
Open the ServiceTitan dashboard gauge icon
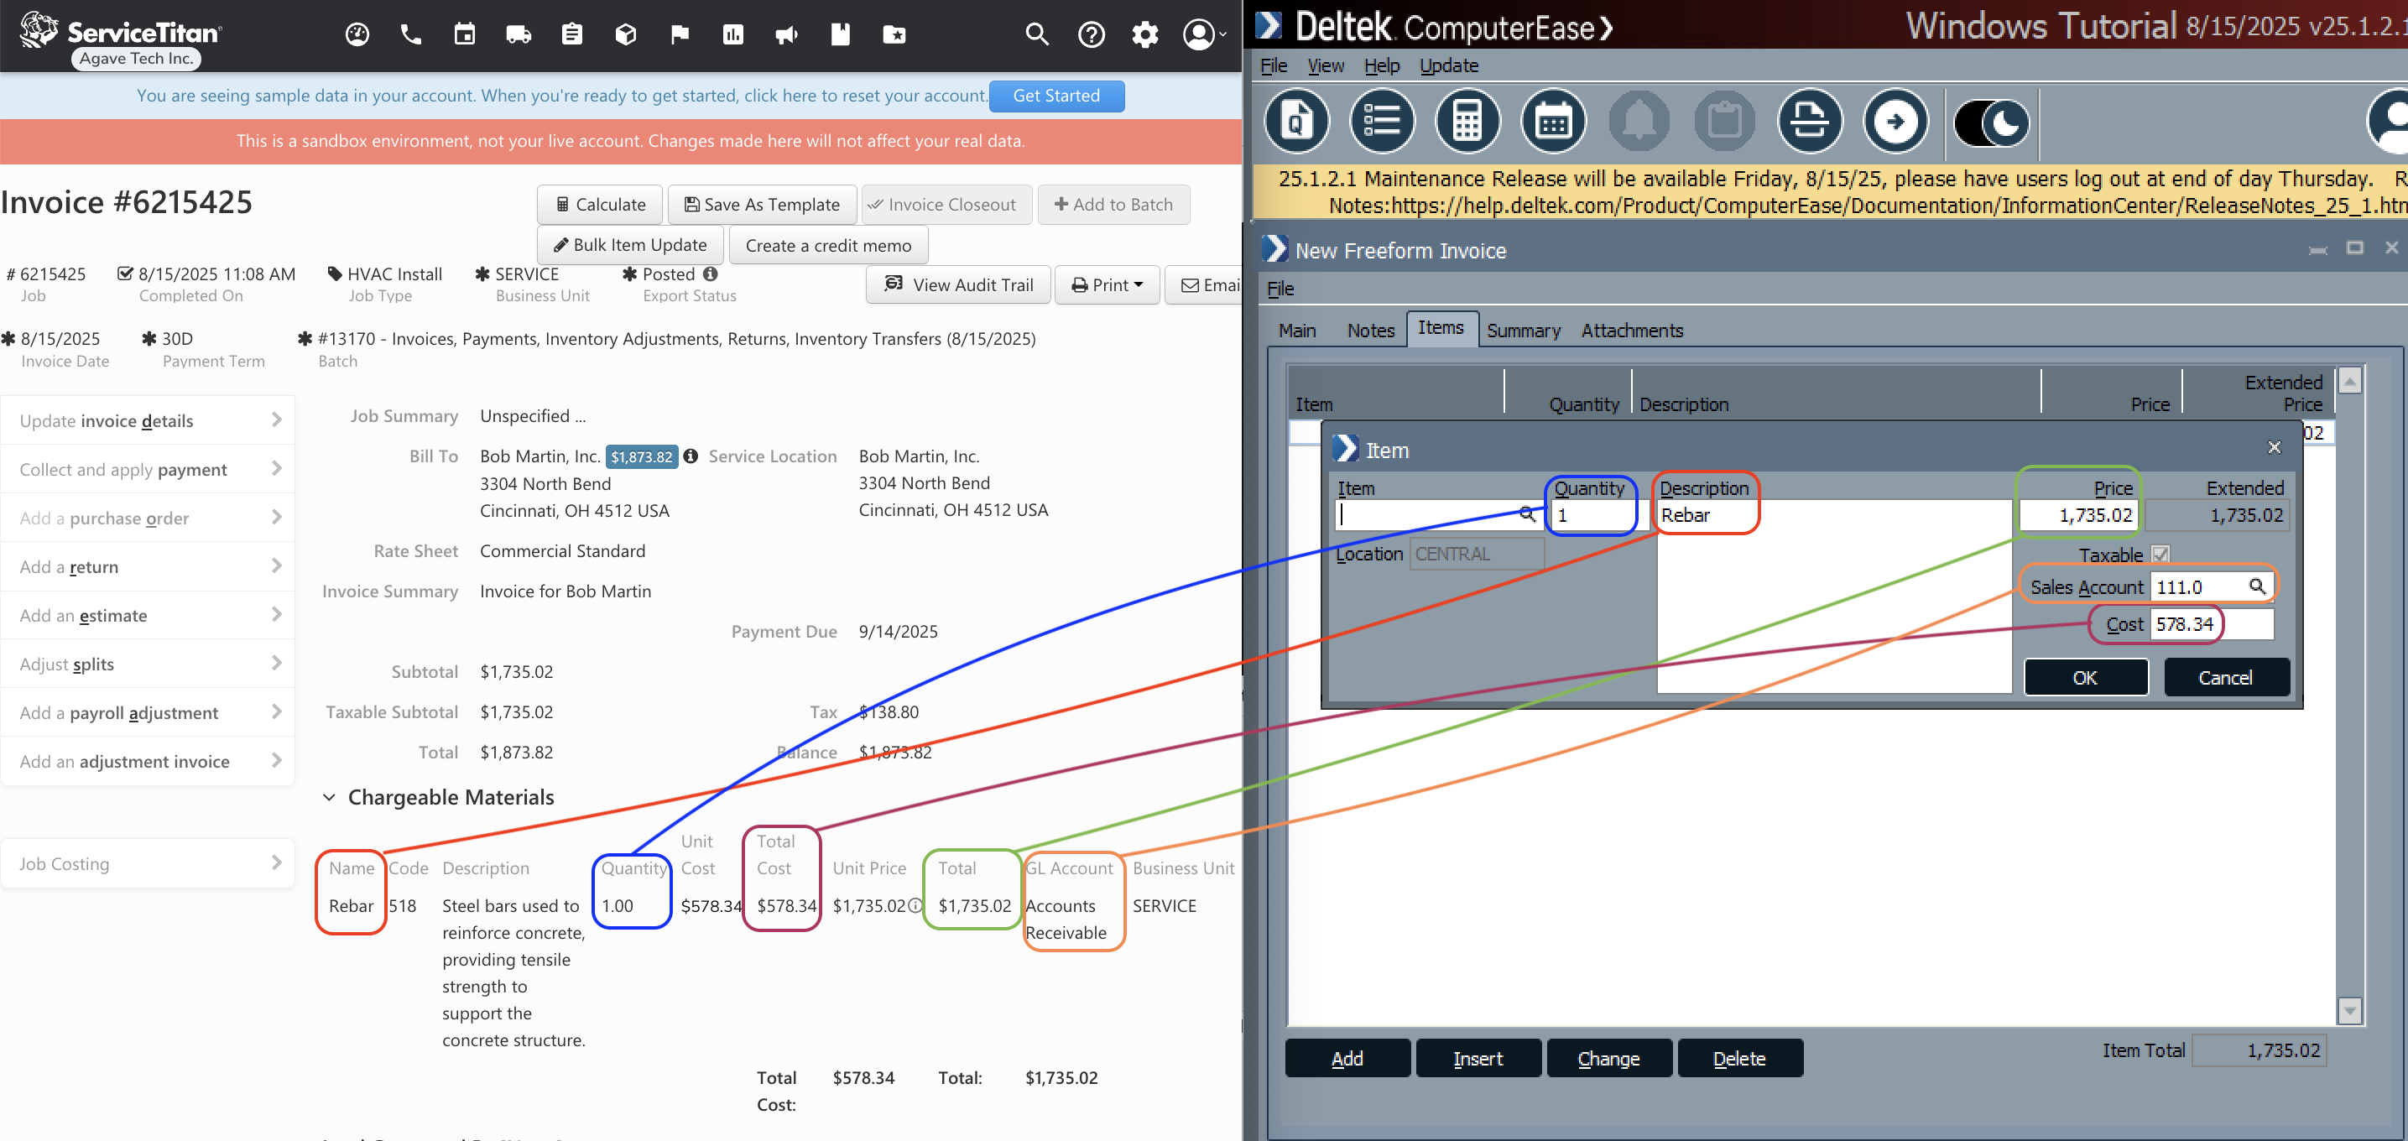pyautogui.click(x=357, y=34)
